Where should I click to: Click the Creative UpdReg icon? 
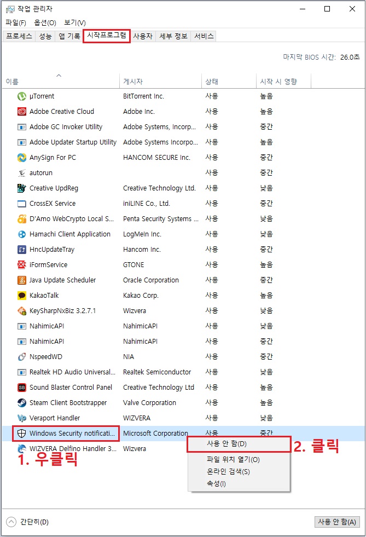21,188
